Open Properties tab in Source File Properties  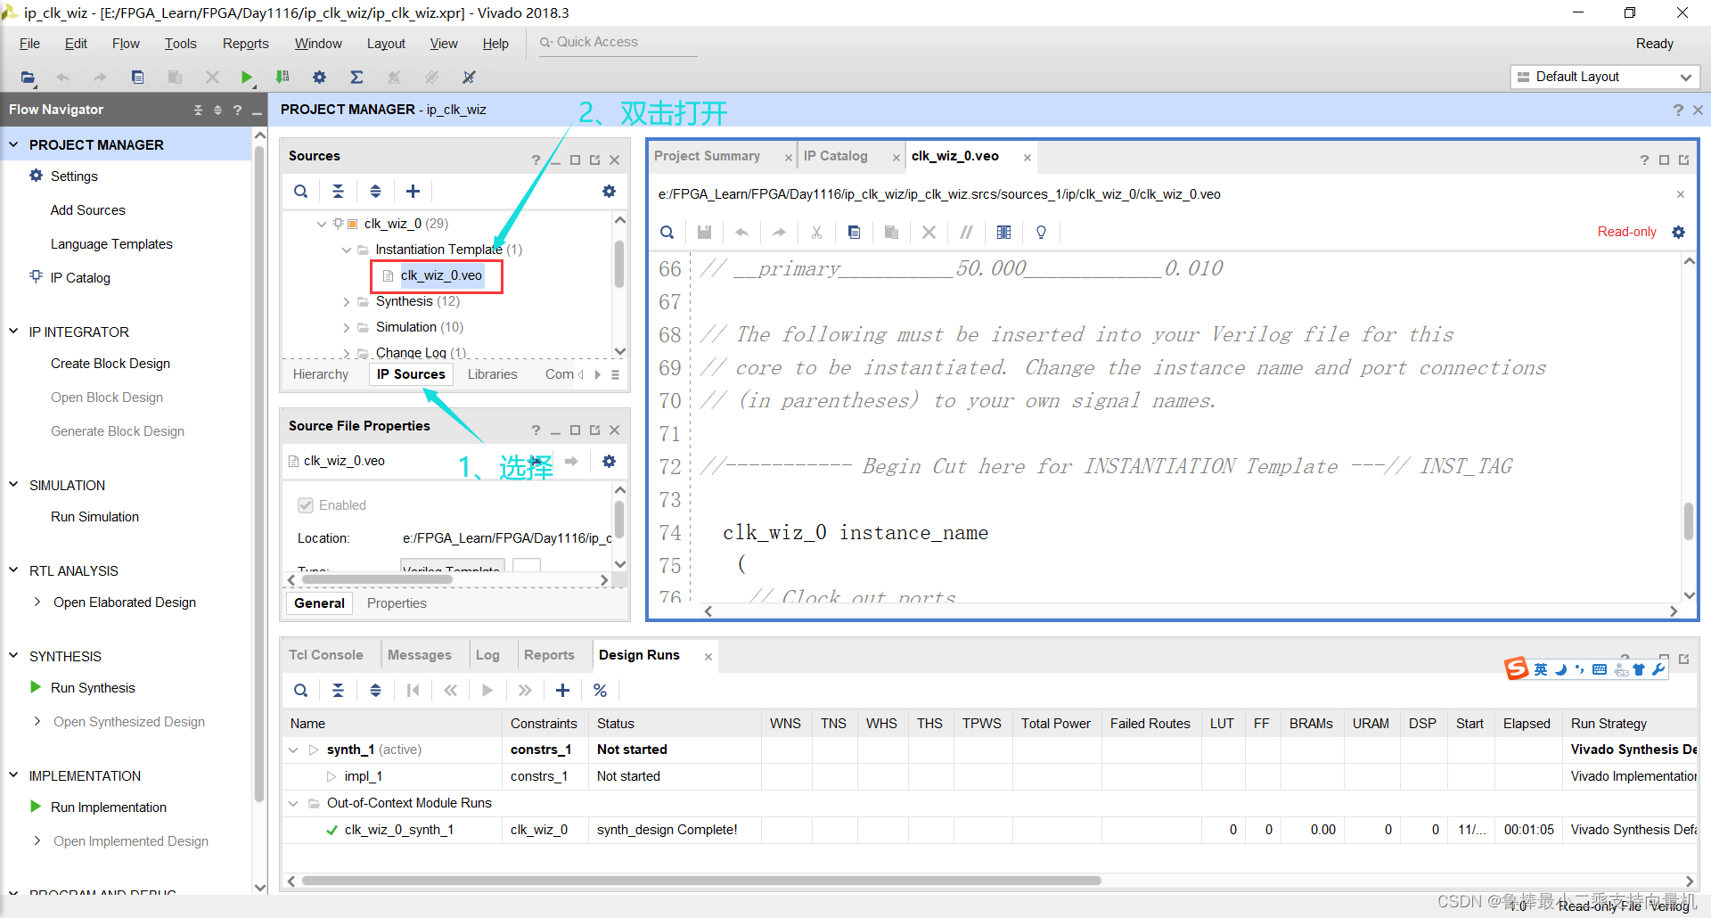(x=397, y=603)
